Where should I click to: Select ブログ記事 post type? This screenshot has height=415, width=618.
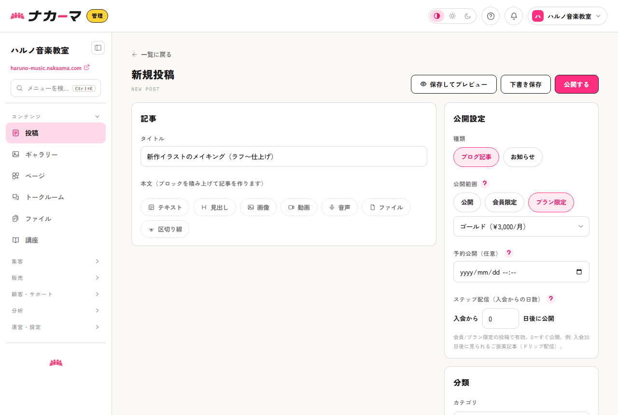(x=476, y=157)
